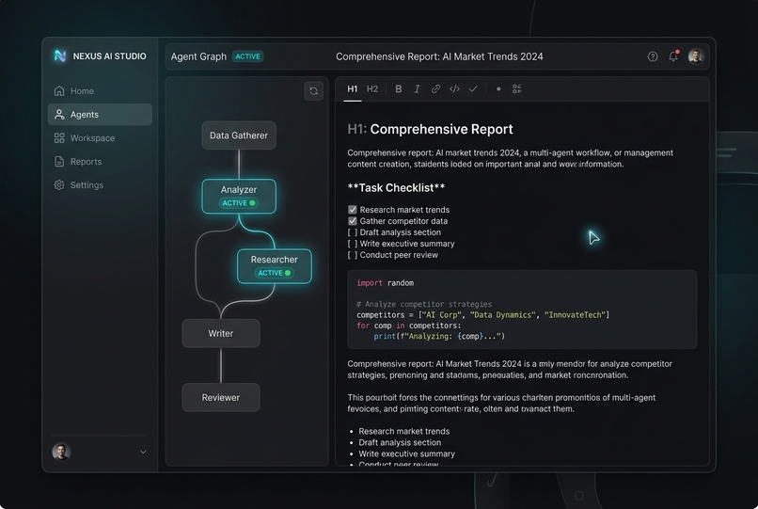Insert a code block from the toolbar
Image resolution: width=758 pixels, height=509 pixels.
pos(454,89)
